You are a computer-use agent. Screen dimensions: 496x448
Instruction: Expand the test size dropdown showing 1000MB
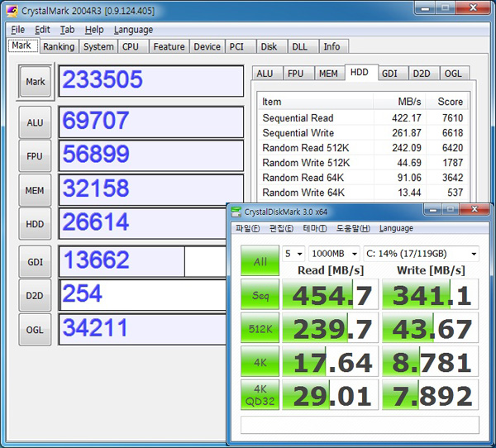click(334, 254)
